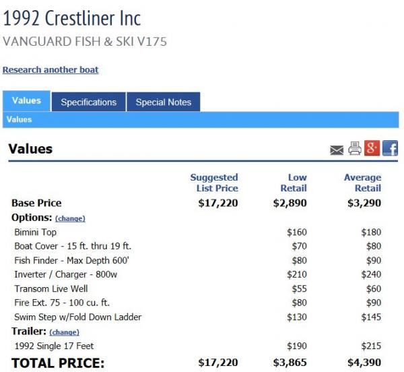This screenshot has height=372, width=404.
Task: Click the Swim Step w/Fold Down Ladder entry
Action: tap(78, 317)
